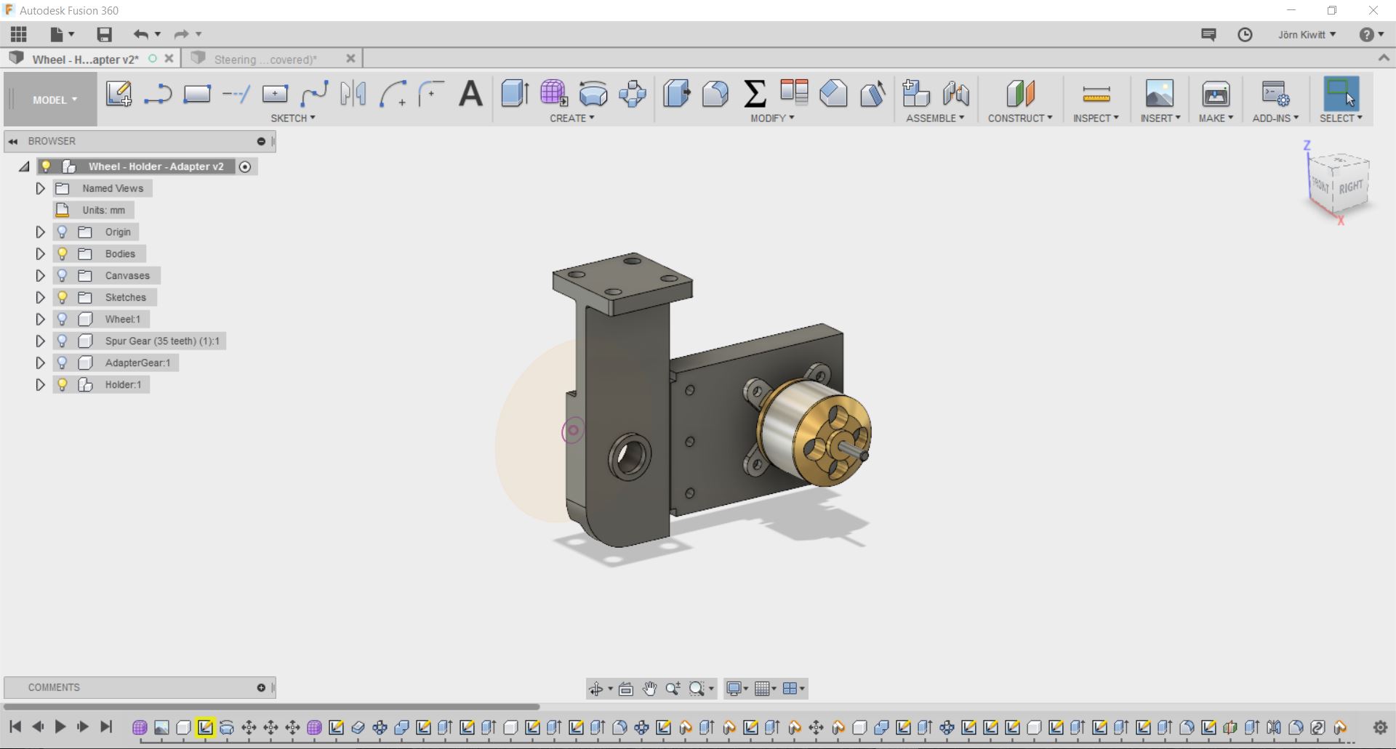1396x749 pixels.
Task: Click the Create Form tool icon
Action: coord(553,94)
